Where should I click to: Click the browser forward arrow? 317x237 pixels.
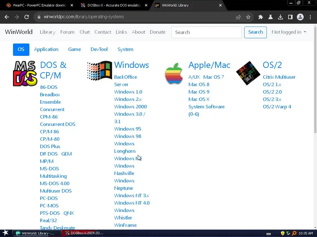pos(17,17)
